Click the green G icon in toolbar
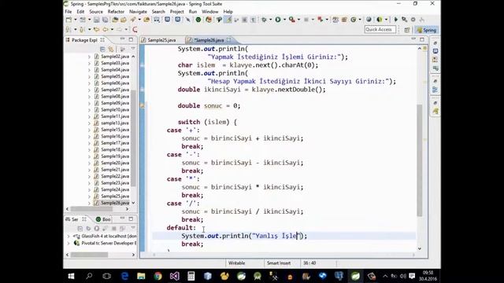504x283 pixels. click(x=354, y=20)
